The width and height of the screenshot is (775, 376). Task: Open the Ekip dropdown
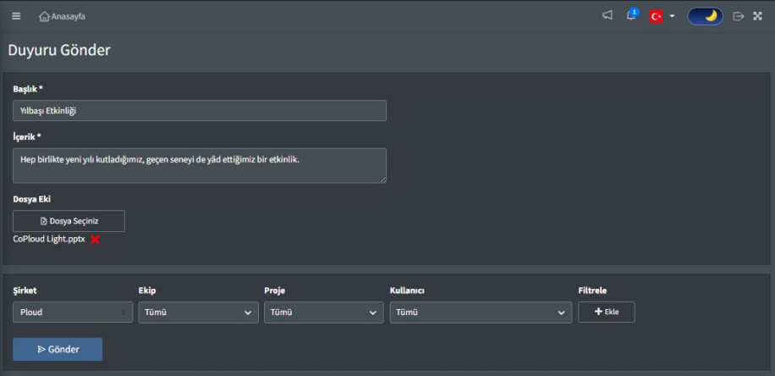pyautogui.click(x=198, y=312)
